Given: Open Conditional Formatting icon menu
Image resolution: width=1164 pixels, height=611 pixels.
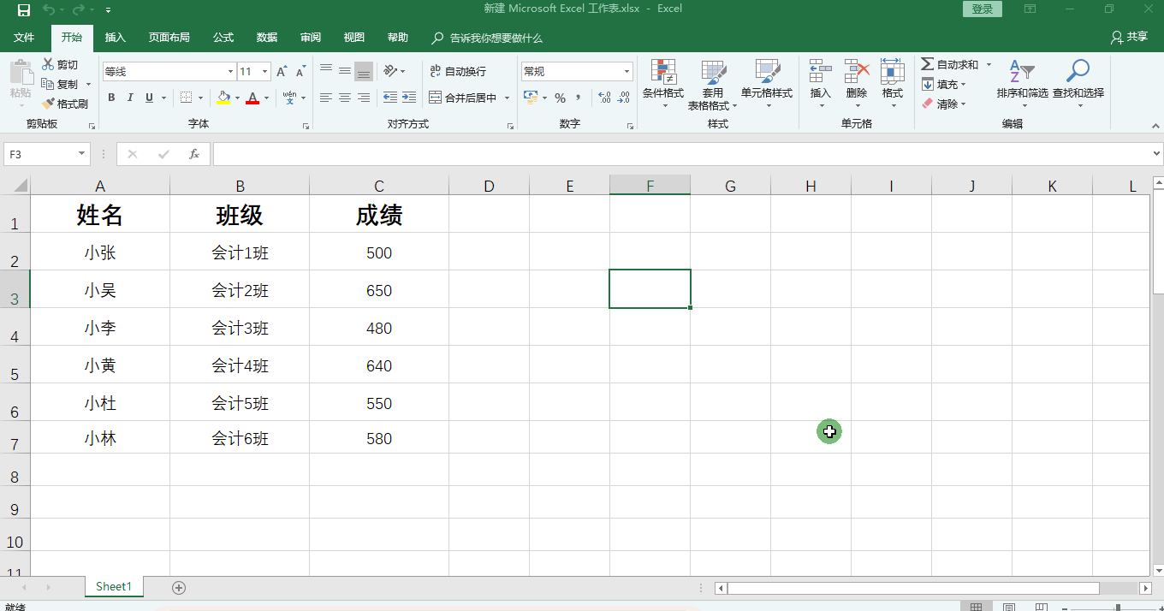Looking at the screenshot, I should coord(662,72).
